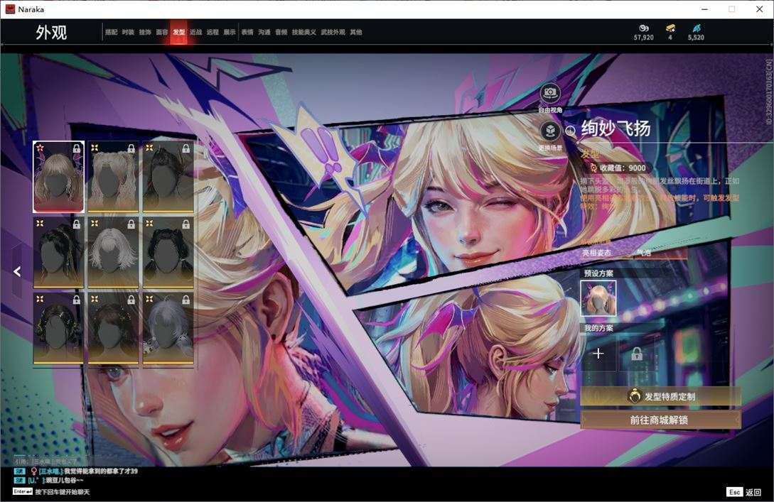Click the teal currency icon showing 5,520
This screenshot has width=774, height=502.
coord(696,28)
